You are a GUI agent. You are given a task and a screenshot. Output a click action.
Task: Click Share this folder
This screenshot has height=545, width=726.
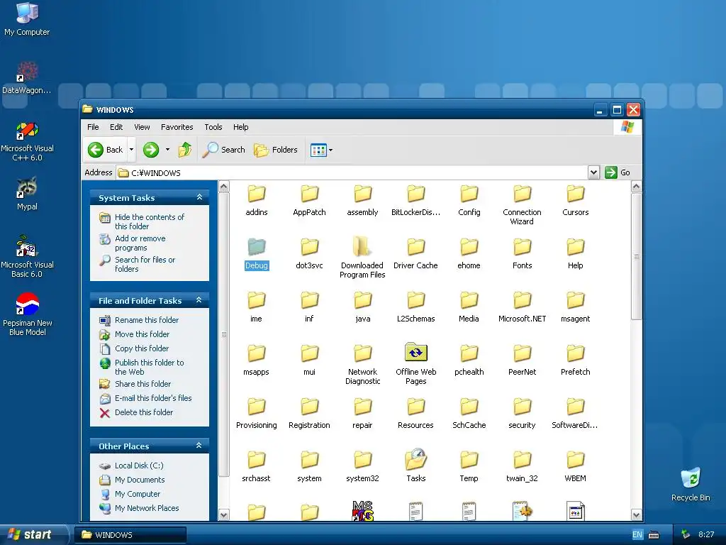point(143,384)
